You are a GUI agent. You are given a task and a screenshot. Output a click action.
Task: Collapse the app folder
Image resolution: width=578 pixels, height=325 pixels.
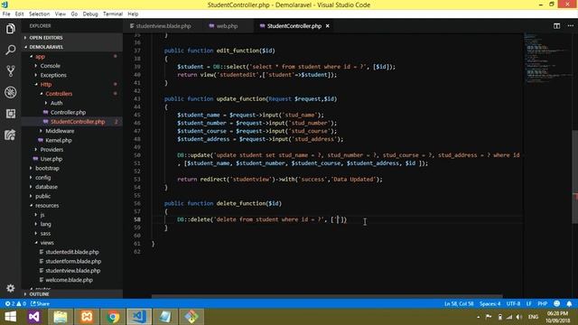(x=71, y=56)
